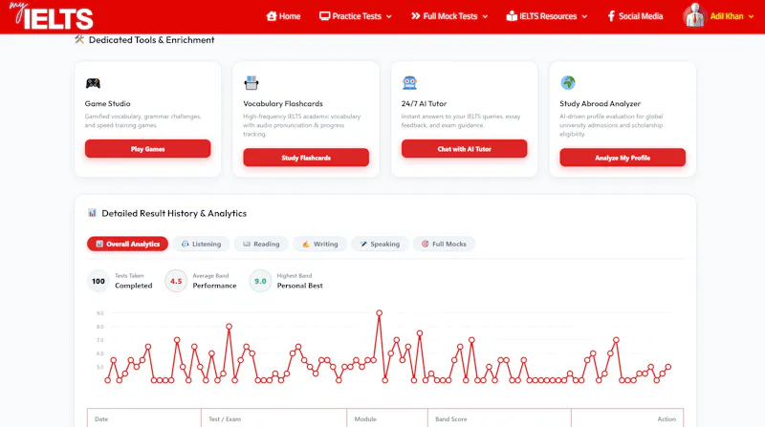Click the 24/7 AI Tutor card title
Image resolution: width=765 pixels, height=427 pixels.
coord(424,103)
